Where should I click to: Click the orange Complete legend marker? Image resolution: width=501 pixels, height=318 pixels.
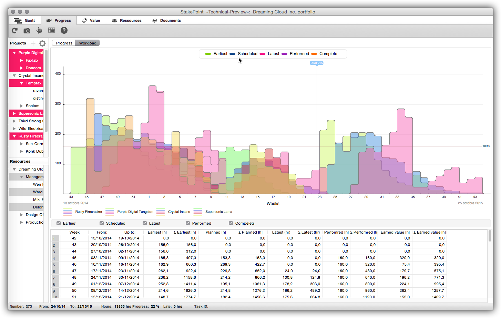(314, 54)
